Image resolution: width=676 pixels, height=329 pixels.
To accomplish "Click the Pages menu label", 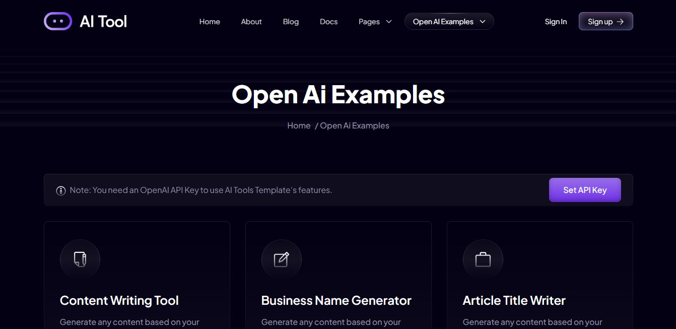I will [369, 22].
